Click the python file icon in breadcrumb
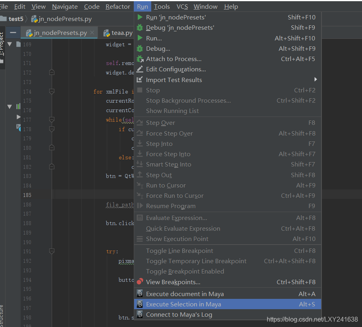The image size is (362, 327). (x=35, y=19)
